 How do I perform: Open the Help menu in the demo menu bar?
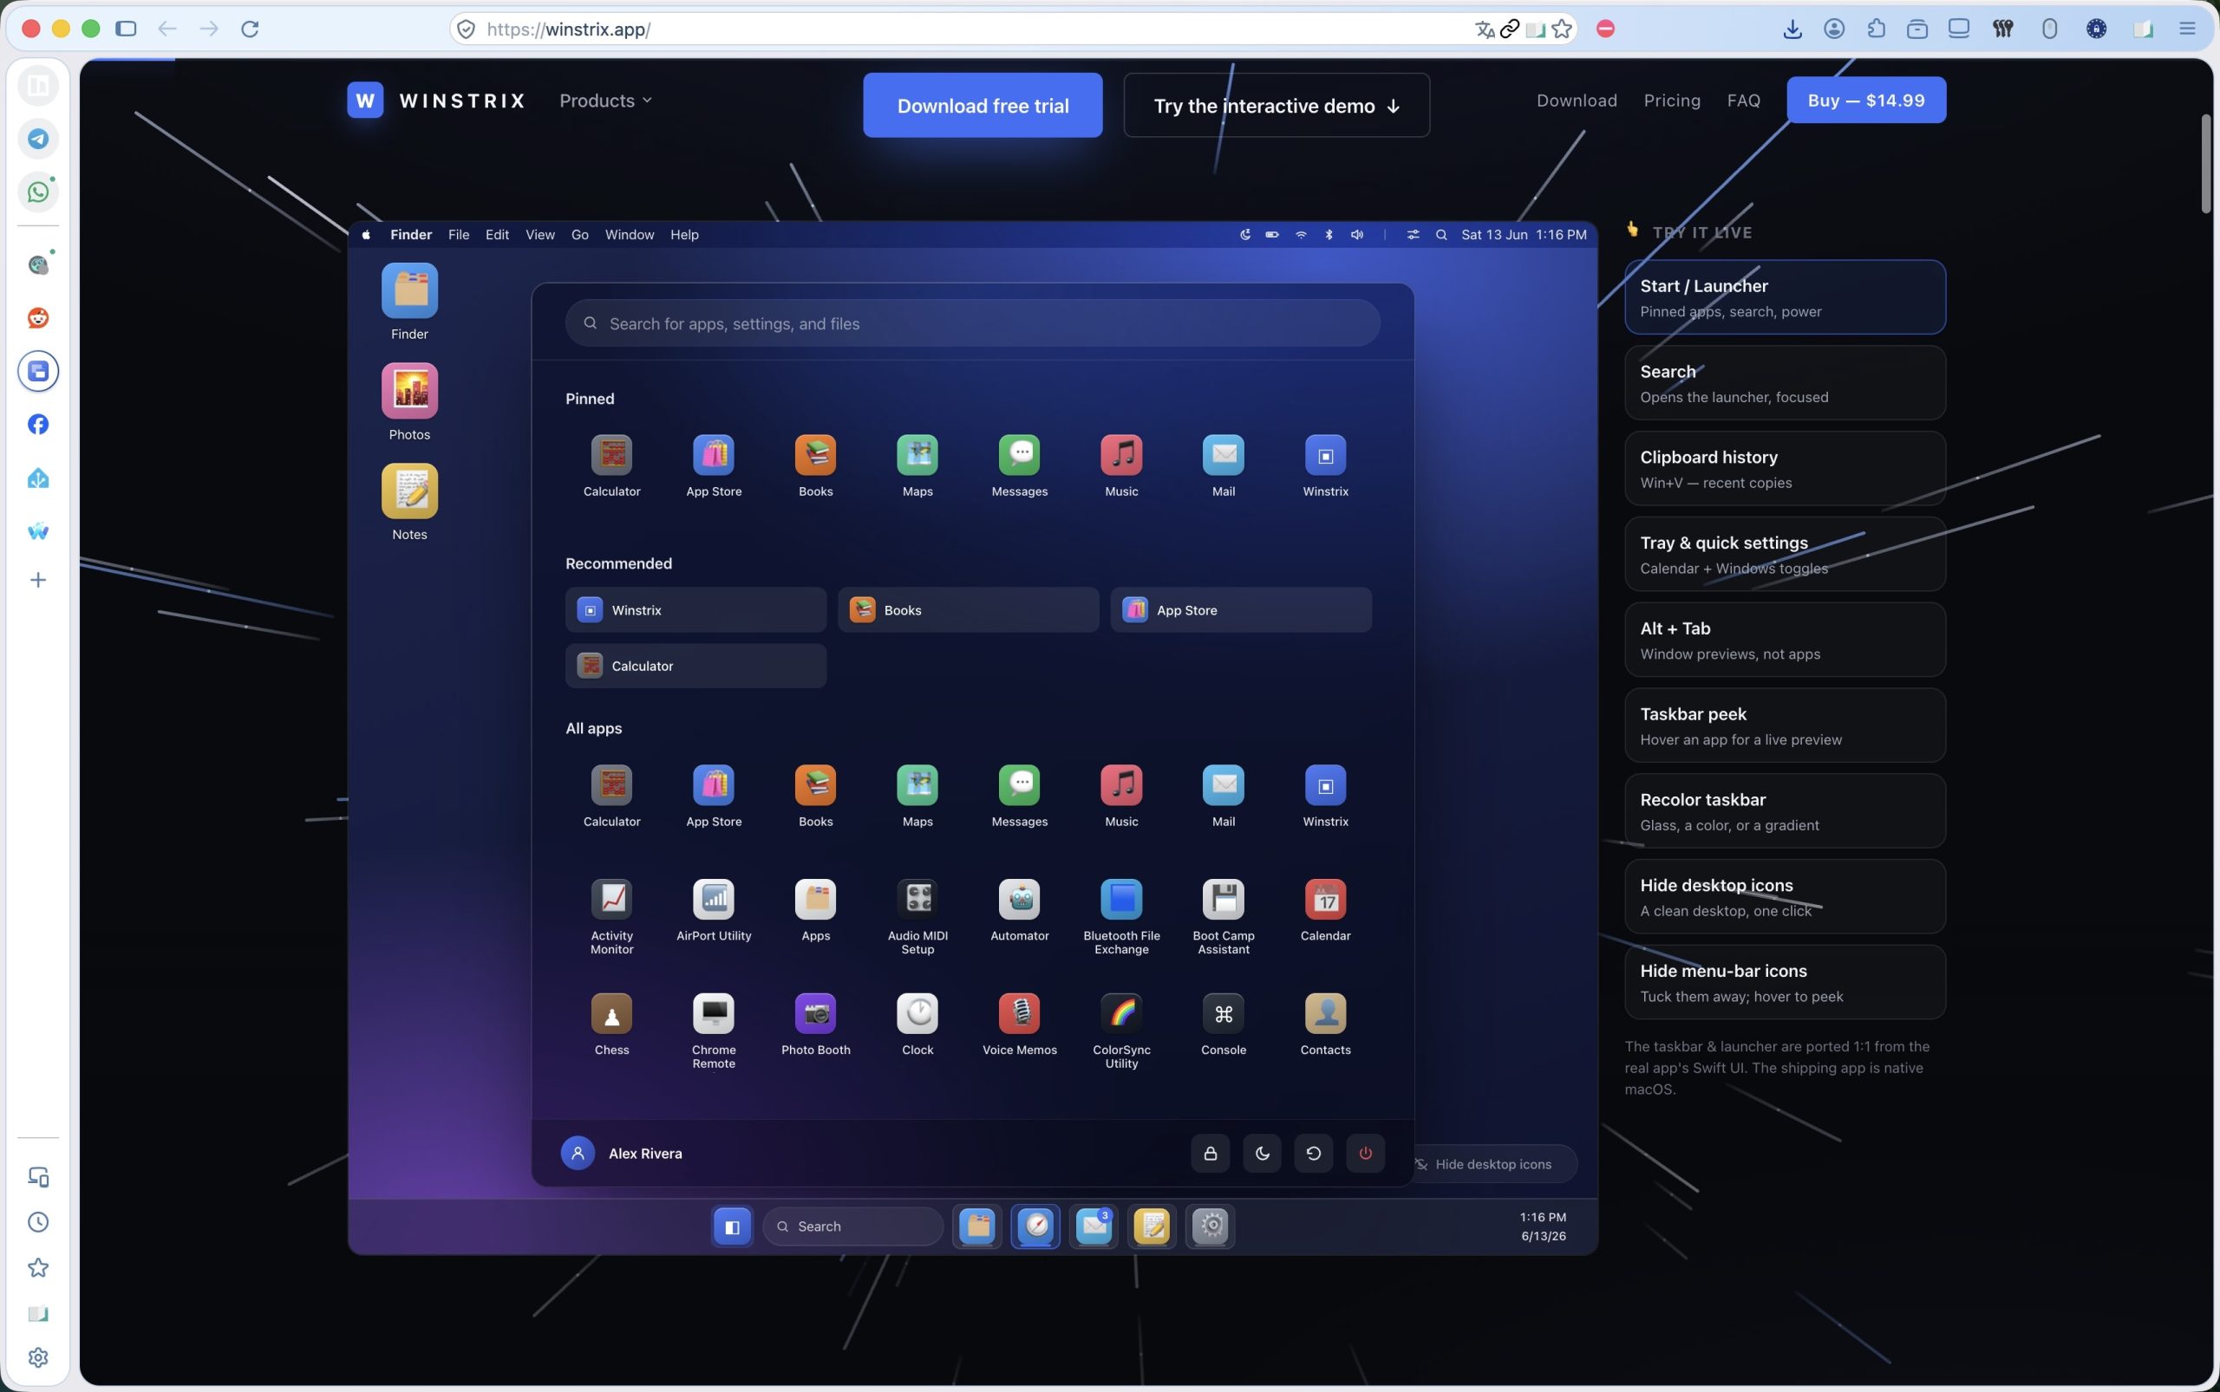click(684, 235)
